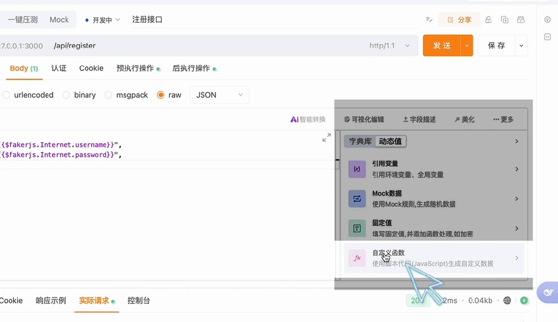558x322 pixels.
Task: Open the JSON format dropdown
Action: [219, 95]
